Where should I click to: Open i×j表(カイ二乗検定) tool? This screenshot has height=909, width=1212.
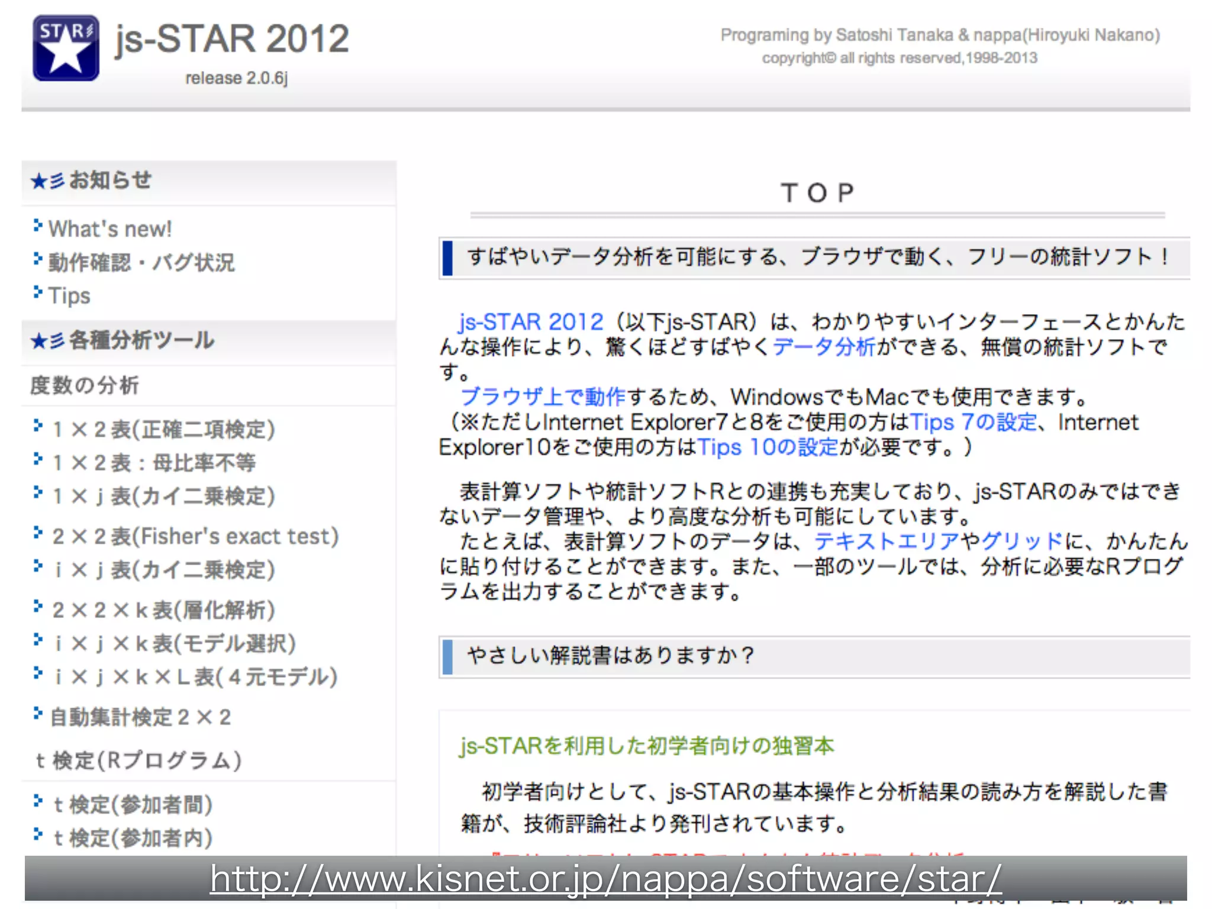point(163,569)
